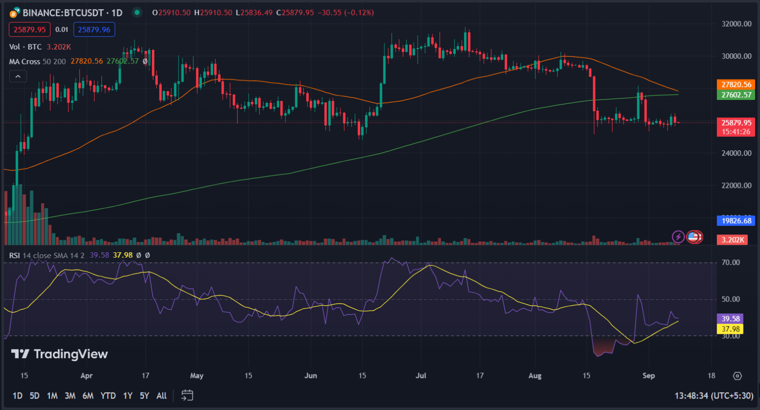Select the 5Y time range

tap(144, 396)
